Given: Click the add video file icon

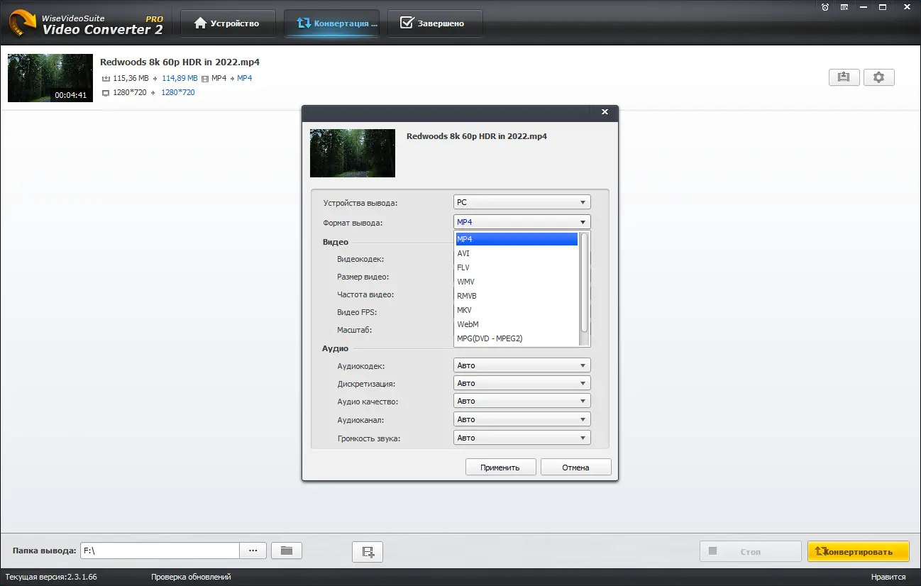Looking at the screenshot, I should (x=368, y=551).
